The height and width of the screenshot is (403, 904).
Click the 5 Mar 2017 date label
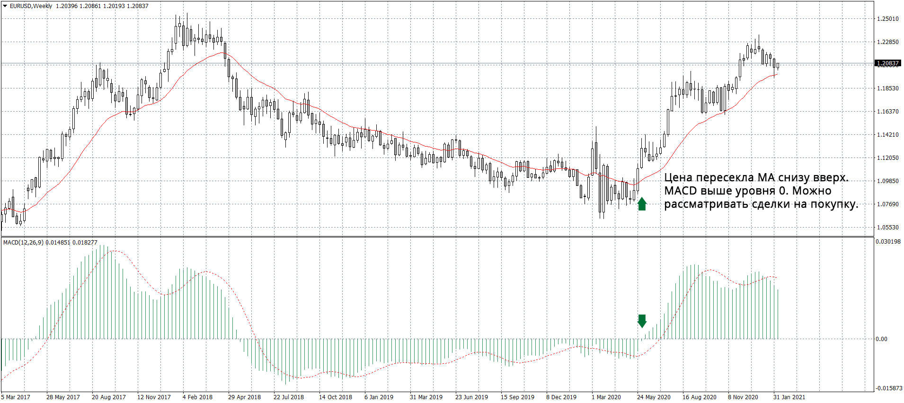pos(16,397)
